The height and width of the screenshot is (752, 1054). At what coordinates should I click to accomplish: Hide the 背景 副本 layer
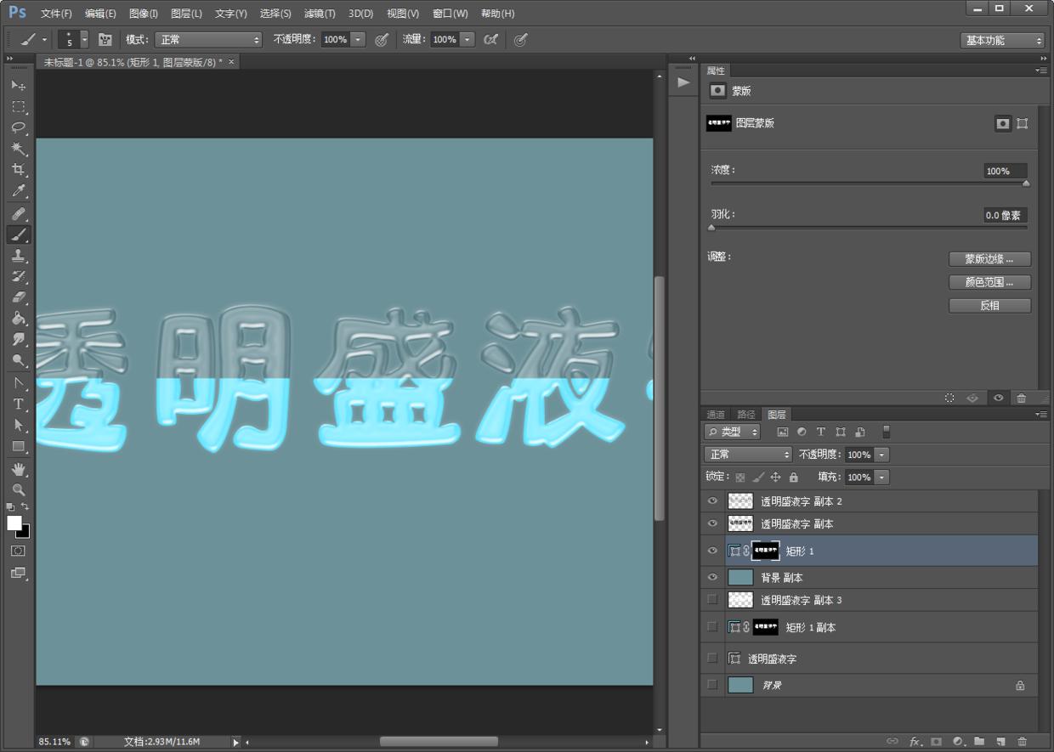click(712, 577)
